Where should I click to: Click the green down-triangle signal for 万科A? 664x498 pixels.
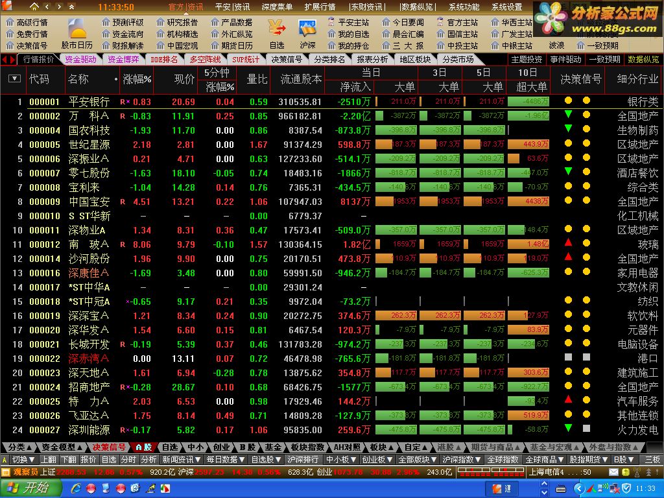point(568,114)
